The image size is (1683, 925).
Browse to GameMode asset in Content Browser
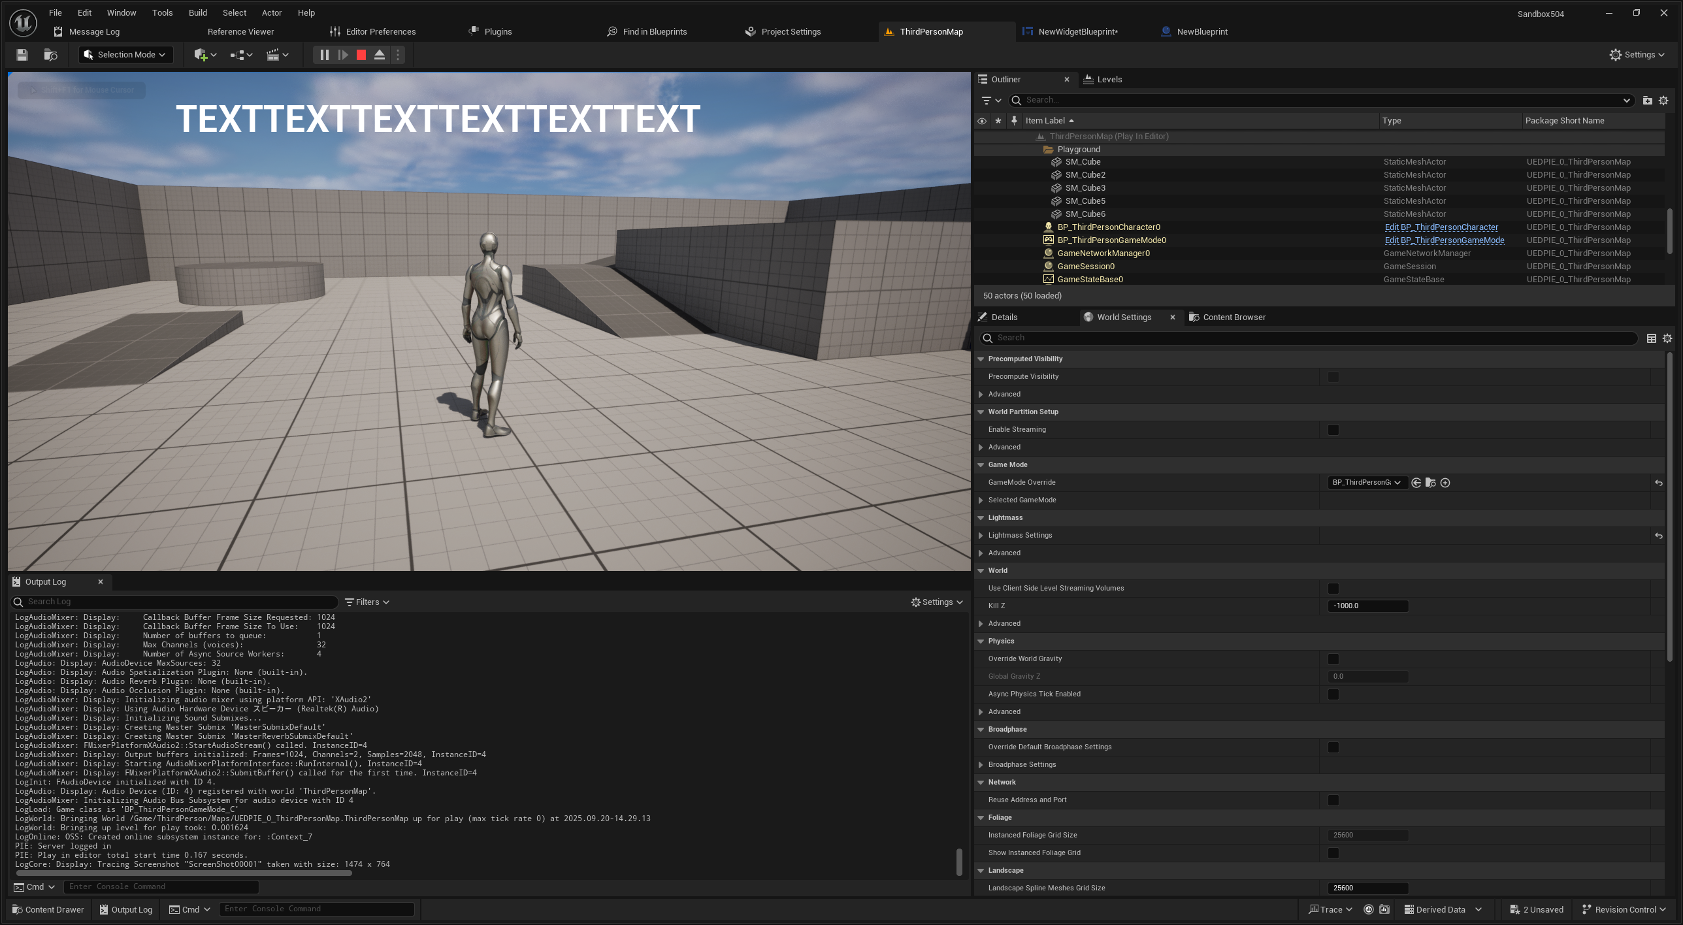point(1430,483)
